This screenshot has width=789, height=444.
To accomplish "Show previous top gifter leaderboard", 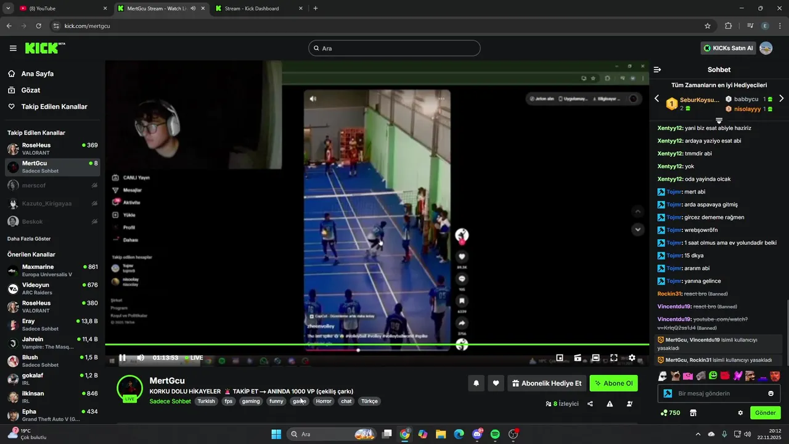I will (656, 99).
